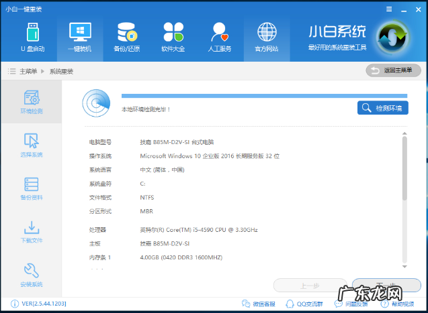Click the radar scan icon

click(x=96, y=103)
